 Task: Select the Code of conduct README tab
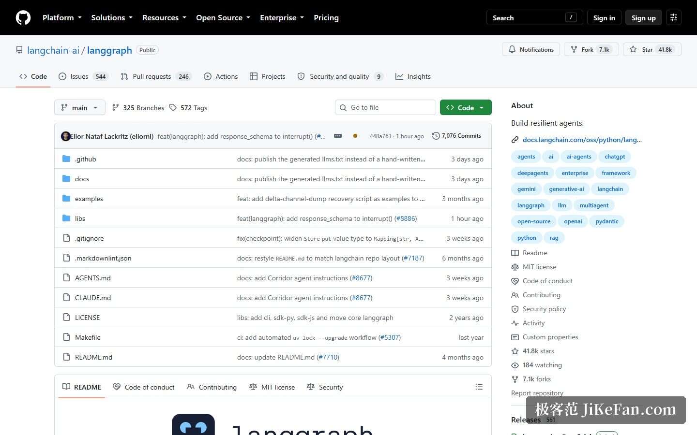point(144,387)
